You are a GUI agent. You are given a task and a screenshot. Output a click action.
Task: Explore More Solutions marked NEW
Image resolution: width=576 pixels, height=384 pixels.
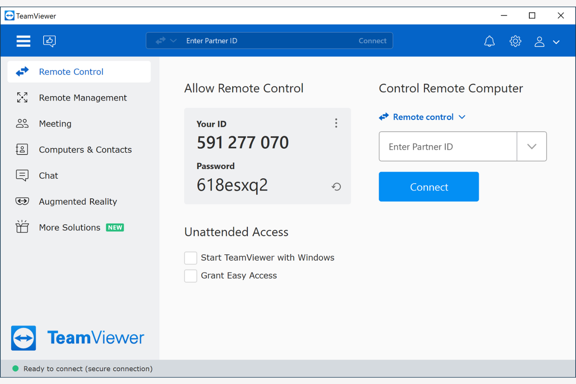pos(68,227)
